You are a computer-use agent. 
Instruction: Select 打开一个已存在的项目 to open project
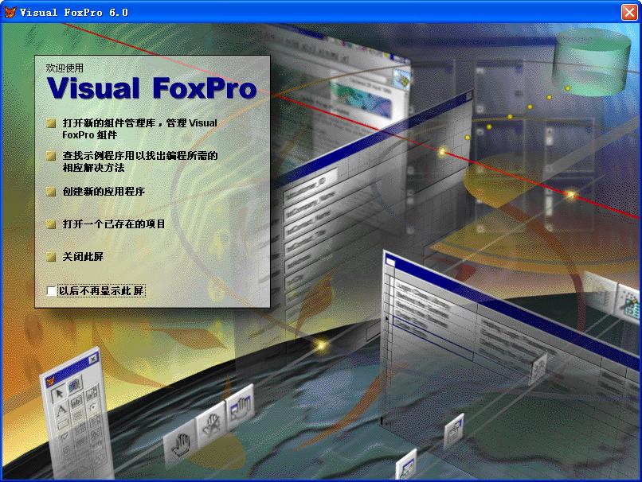click(x=113, y=224)
